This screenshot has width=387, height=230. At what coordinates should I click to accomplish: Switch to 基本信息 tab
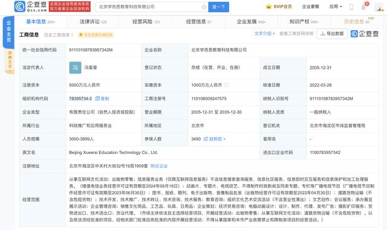(x=41, y=22)
